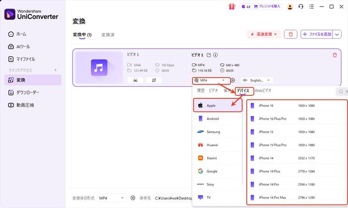
Task: Open bottom 変換後の形式 MP4 dropdown
Action: point(112,198)
